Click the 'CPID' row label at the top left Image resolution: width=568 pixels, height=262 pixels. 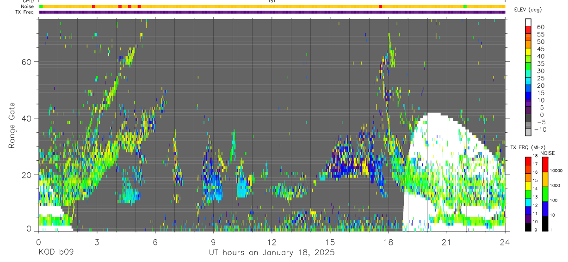[x=28, y=1]
